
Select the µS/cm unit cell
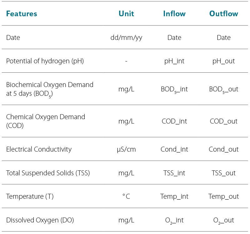[126, 149]
